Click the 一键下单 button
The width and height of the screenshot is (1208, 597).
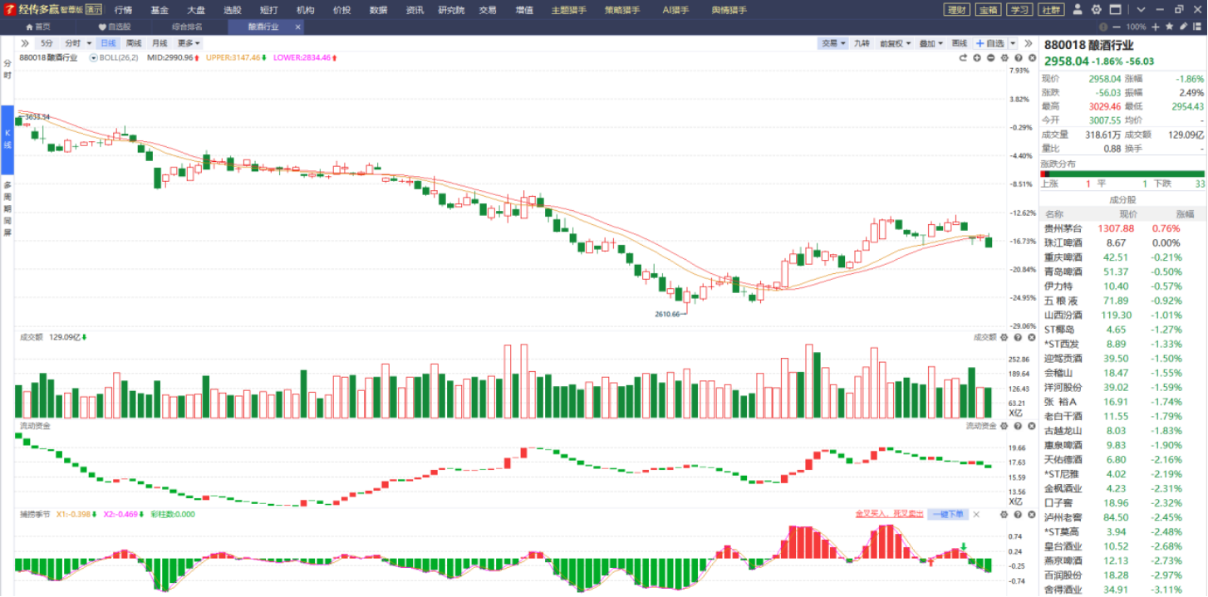(947, 515)
